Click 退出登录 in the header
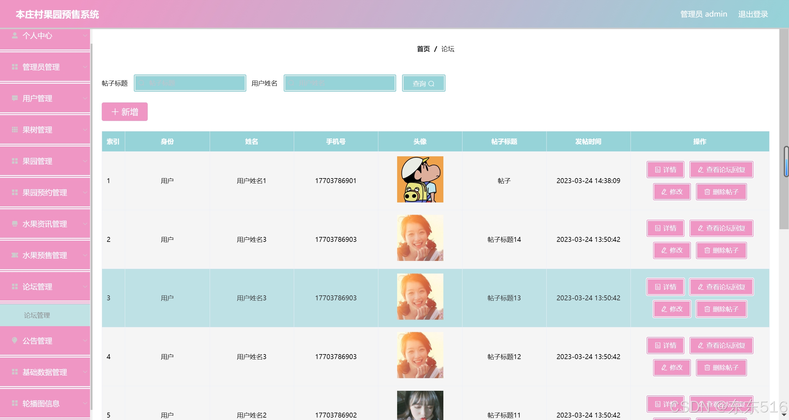Image resolution: width=789 pixels, height=420 pixels. [x=753, y=14]
